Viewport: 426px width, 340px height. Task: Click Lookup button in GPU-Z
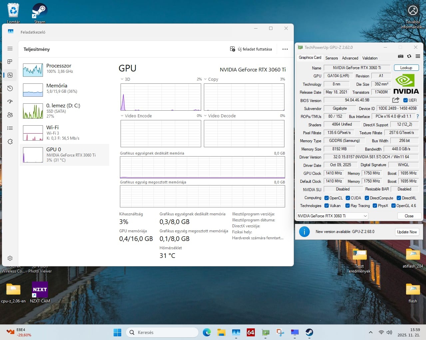point(406,67)
